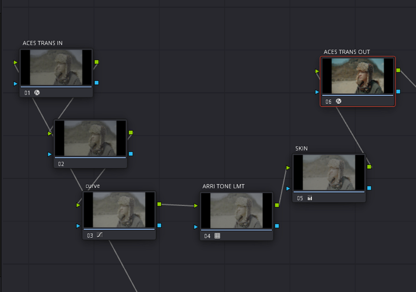Screen dimensions: 416x292
Task: Click the color space transform icon on node 01
Action: (x=37, y=93)
